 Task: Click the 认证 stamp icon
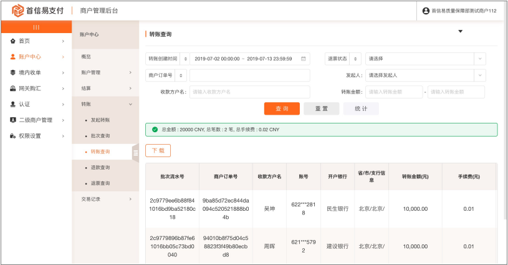pyautogui.click(x=13, y=104)
